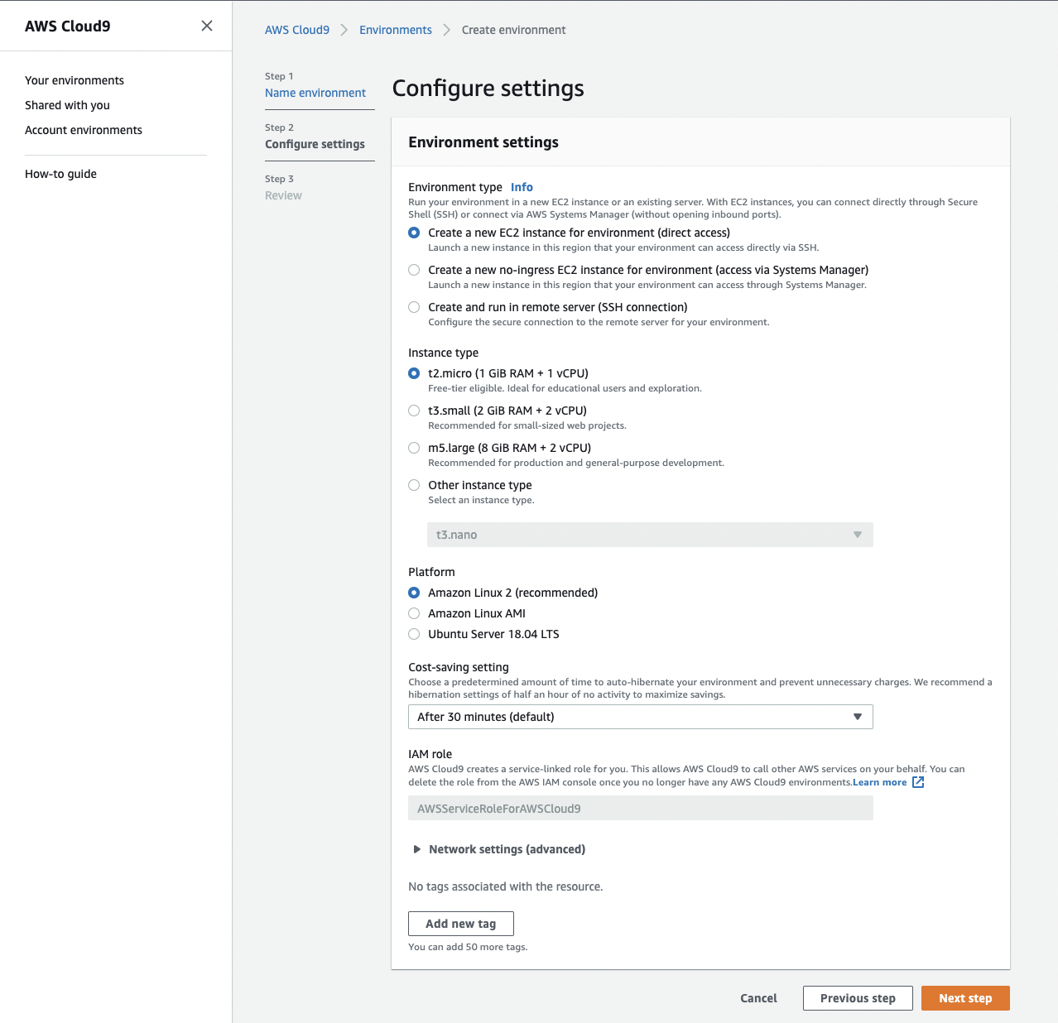This screenshot has height=1023, width=1058.
Task: Navigate to Environments breadcrumb
Action: point(395,30)
